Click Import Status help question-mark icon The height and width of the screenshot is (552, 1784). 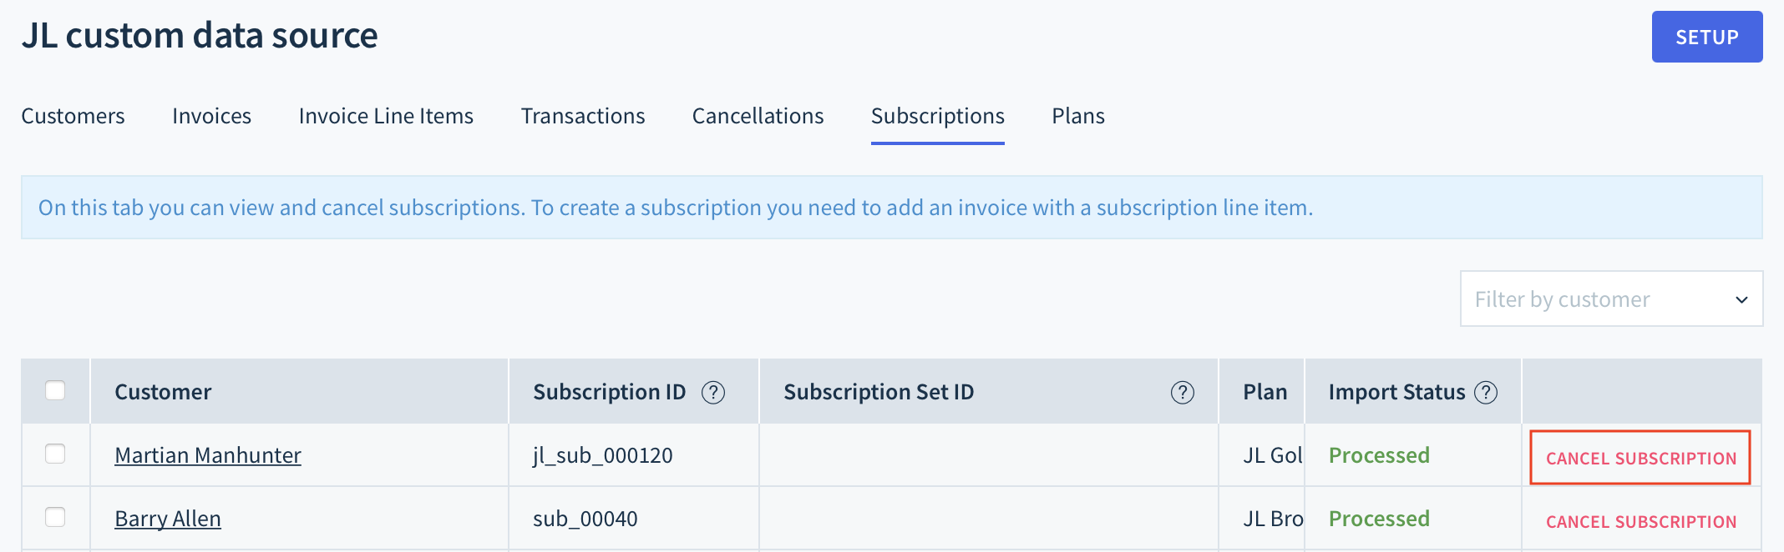pyautogui.click(x=1486, y=392)
